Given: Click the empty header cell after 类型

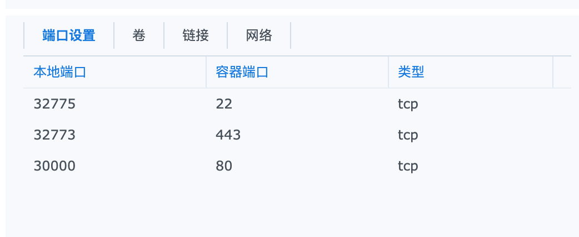Looking at the screenshot, I should click(x=562, y=72).
